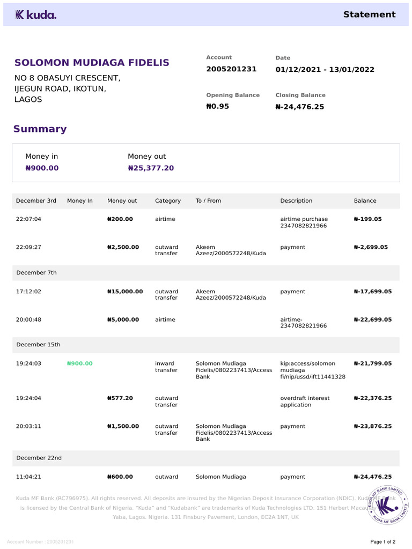412x549 pixels.
Task: Click the December 7th date row
Action: click(x=36, y=272)
